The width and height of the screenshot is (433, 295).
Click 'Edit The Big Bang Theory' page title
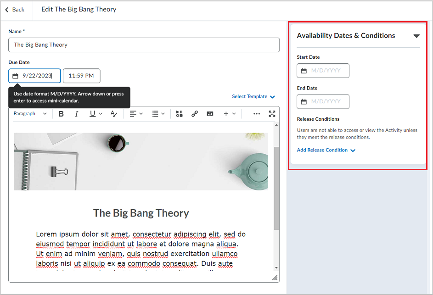[79, 9]
